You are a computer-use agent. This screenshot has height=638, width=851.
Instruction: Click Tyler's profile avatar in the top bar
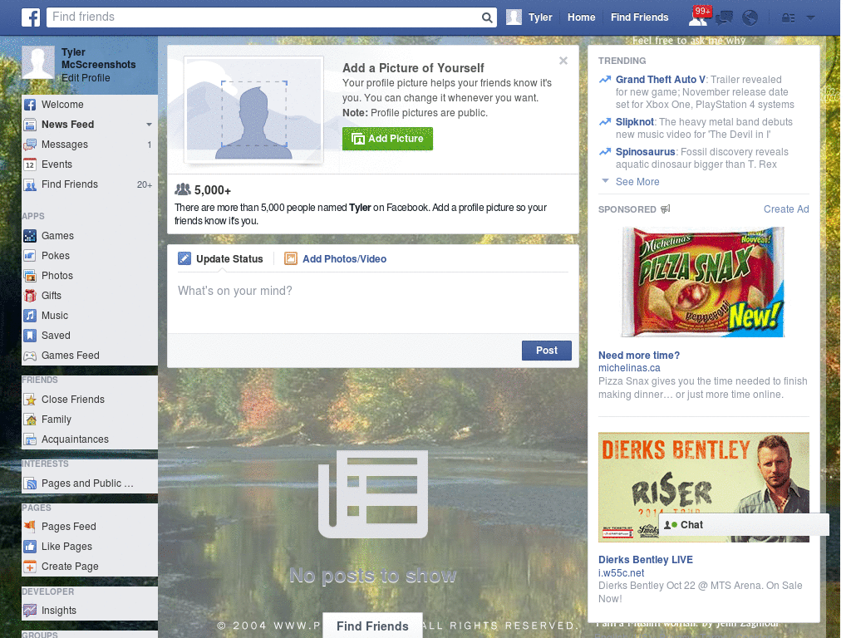[514, 17]
